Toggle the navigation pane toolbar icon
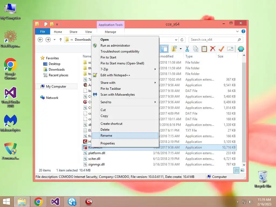The height and width of the screenshot is (207, 276). point(164,49)
